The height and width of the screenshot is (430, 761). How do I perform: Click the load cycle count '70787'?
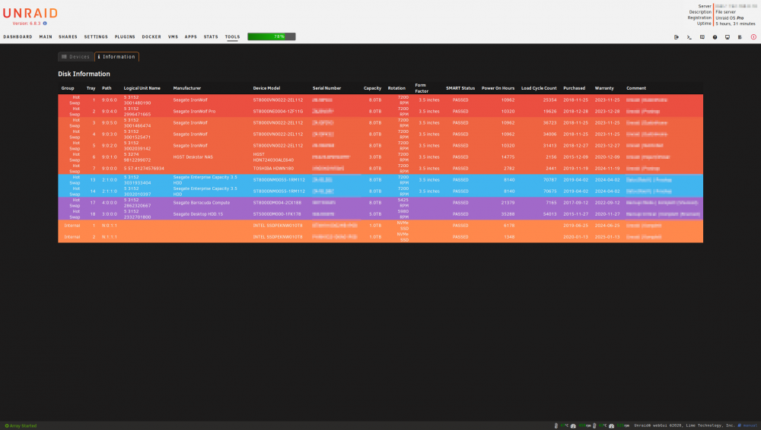coord(550,180)
